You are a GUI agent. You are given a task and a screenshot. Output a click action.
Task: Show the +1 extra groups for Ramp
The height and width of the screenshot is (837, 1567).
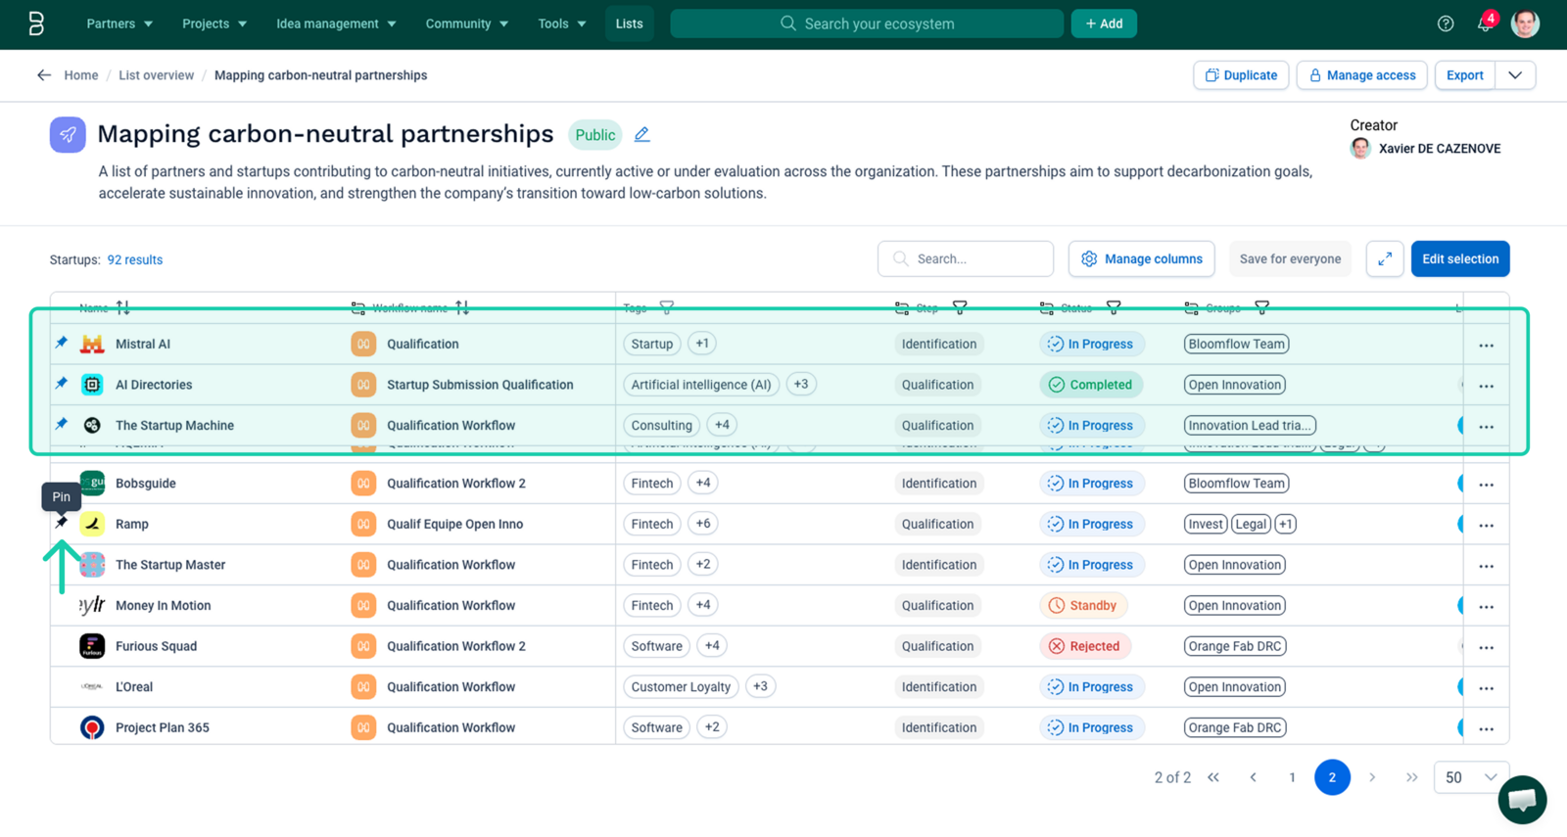point(1286,524)
